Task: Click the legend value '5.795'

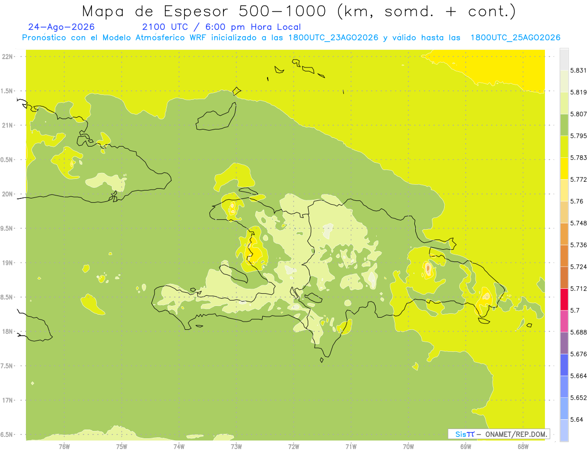Action: coord(578,136)
